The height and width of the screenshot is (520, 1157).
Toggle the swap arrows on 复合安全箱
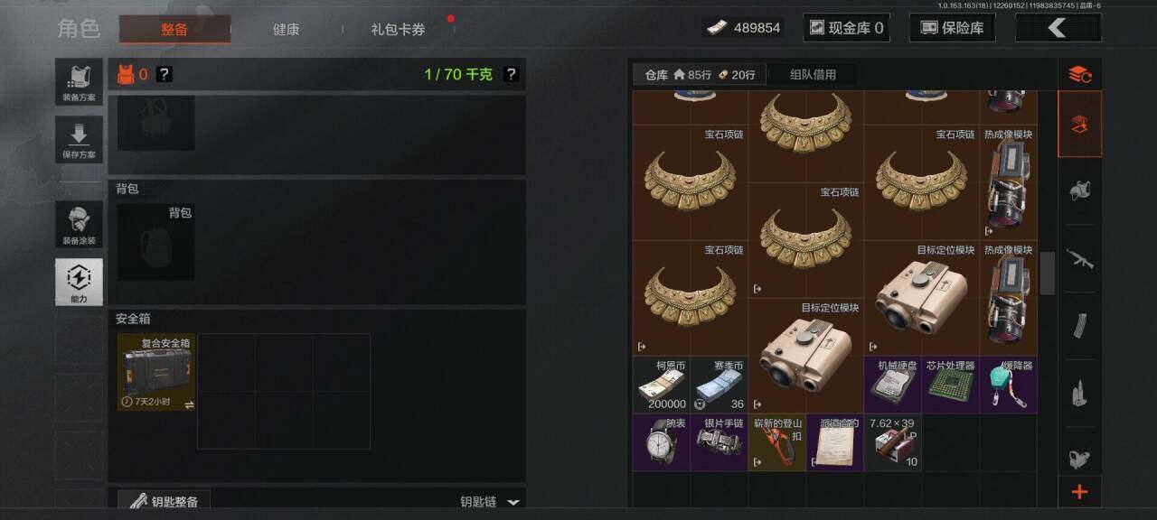[189, 404]
